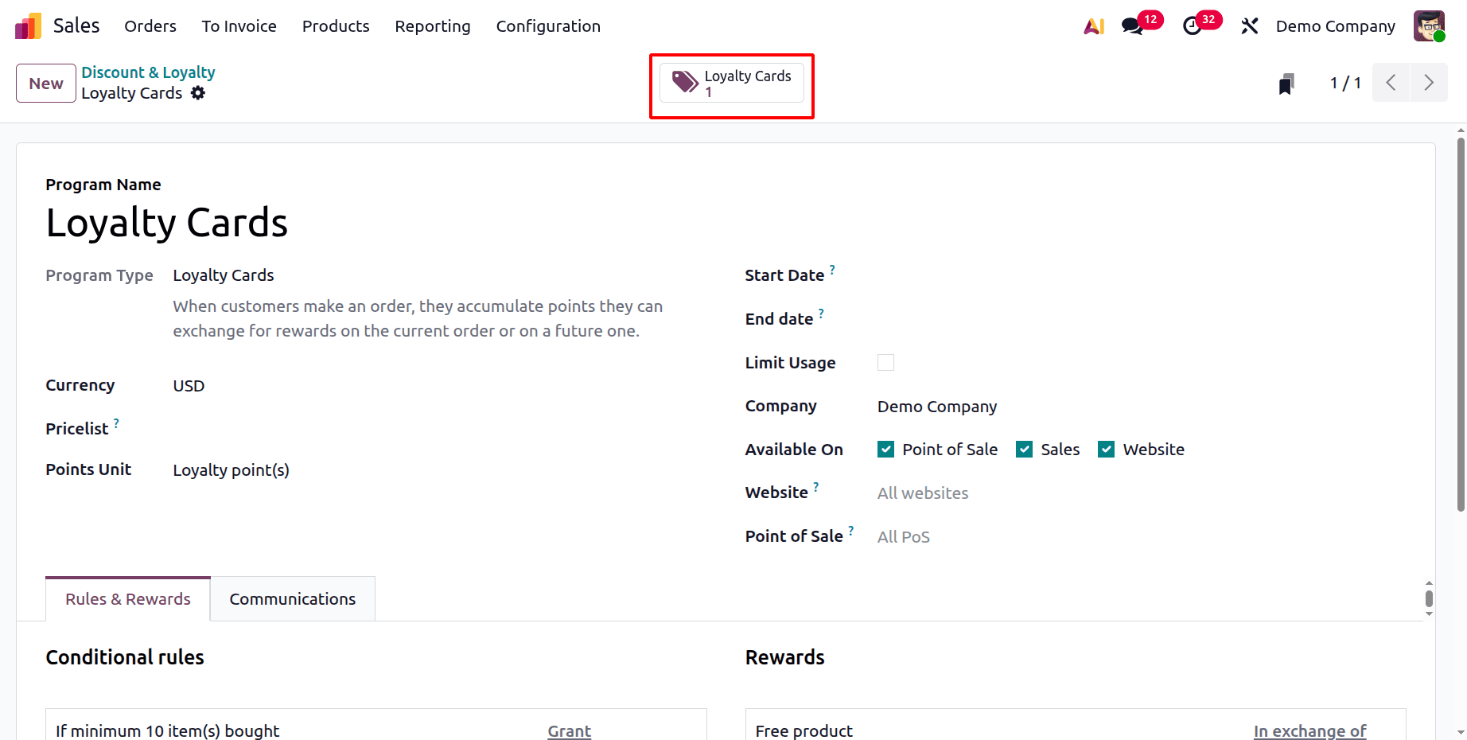
Task: Open the Discuss messages icon
Action: pyautogui.click(x=1131, y=25)
